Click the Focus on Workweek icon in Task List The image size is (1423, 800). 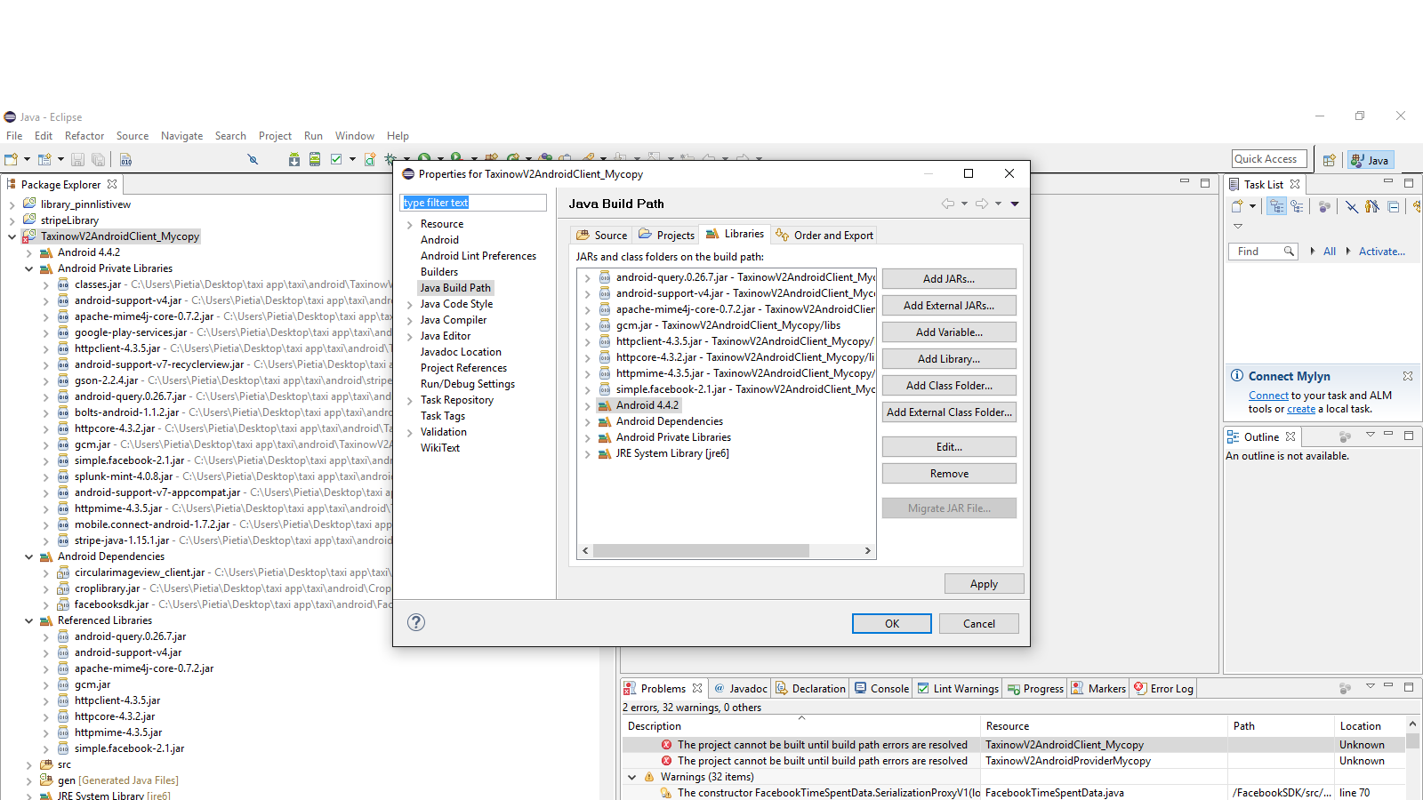(x=1325, y=206)
